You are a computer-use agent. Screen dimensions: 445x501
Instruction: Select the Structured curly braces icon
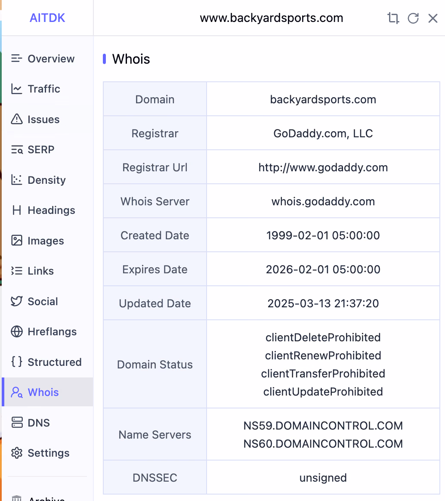pos(17,362)
